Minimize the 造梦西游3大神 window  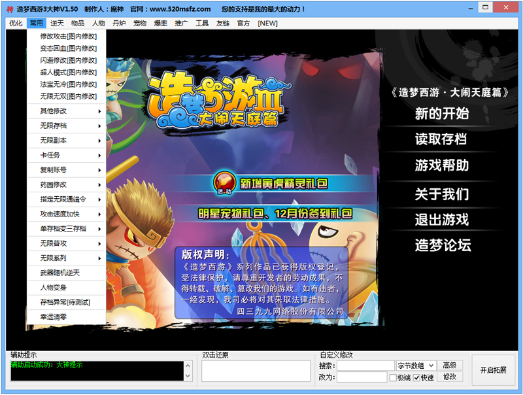471,9
